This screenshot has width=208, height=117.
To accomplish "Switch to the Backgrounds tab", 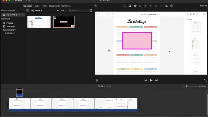I will coord(54,6).
